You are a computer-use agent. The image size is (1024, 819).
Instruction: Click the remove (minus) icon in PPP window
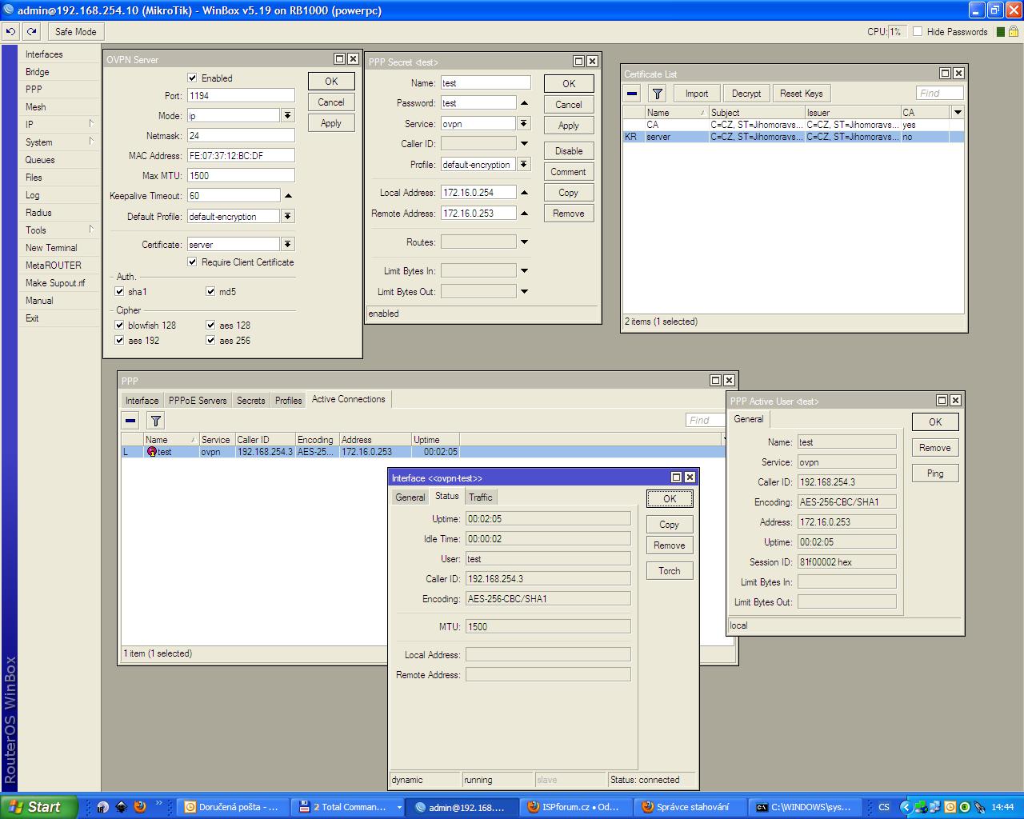tap(130, 420)
